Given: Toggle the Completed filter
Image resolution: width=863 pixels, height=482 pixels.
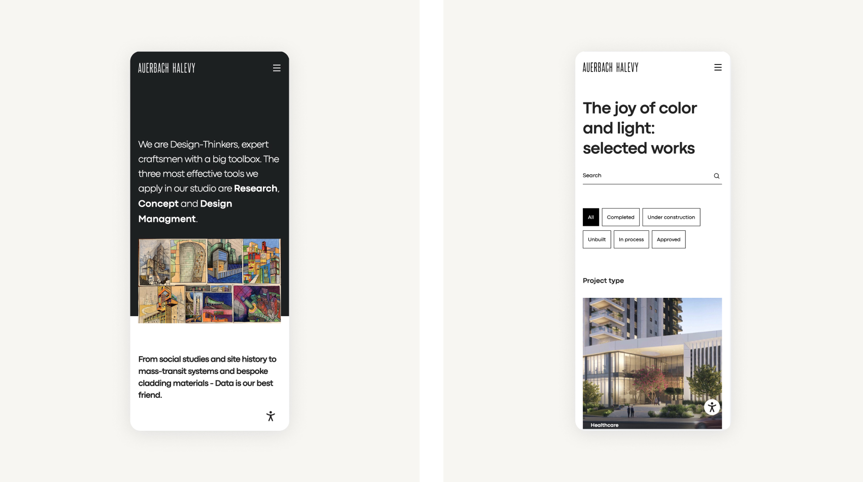Looking at the screenshot, I should tap(620, 217).
